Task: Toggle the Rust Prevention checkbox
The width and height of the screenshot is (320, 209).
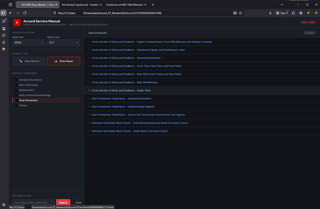Action: pyautogui.click(x=17, y=100)
